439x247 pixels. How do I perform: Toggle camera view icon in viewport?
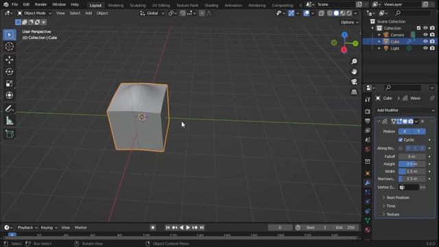pos(354,82)
